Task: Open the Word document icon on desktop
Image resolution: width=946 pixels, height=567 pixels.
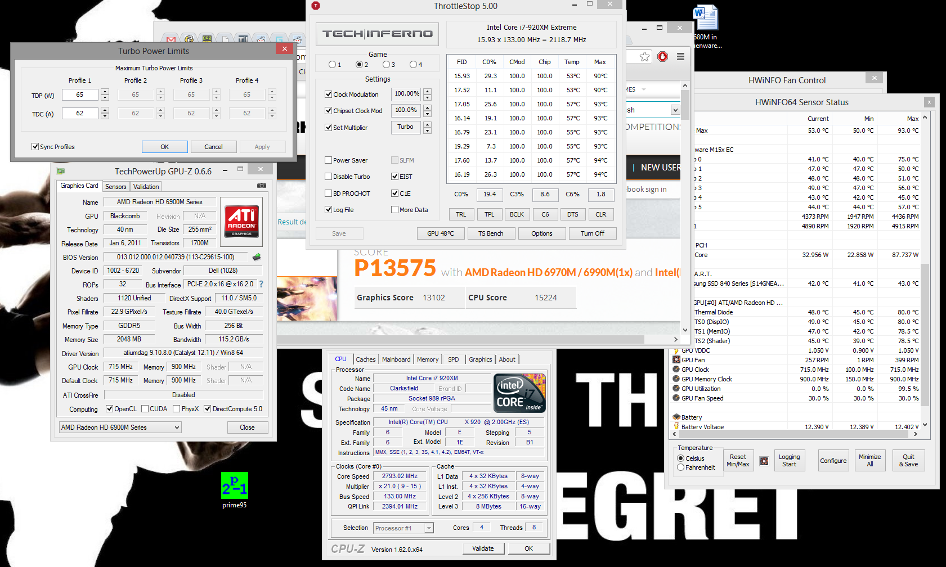Action: pyautogui.click(x=706, y=17)
